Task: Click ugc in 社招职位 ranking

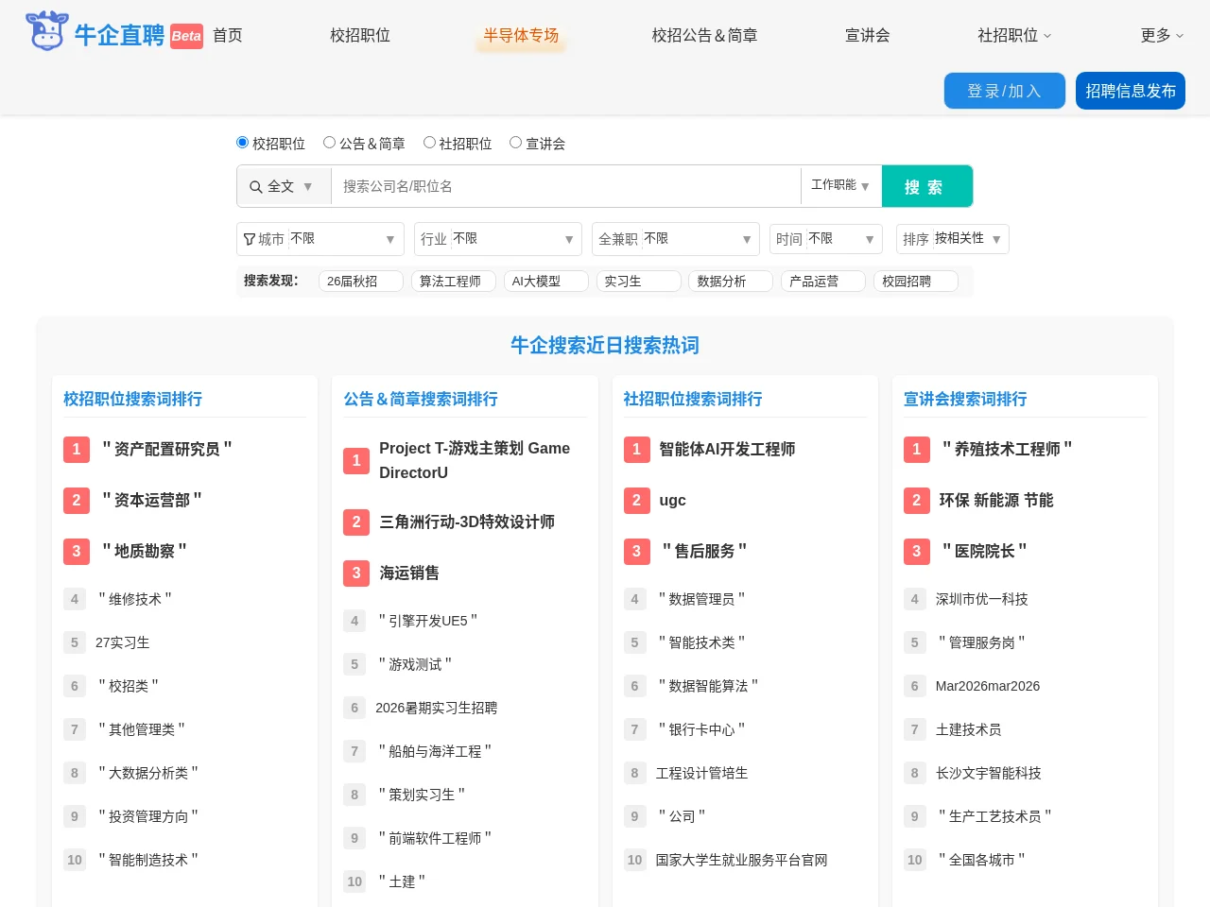Action: point(672,500)
